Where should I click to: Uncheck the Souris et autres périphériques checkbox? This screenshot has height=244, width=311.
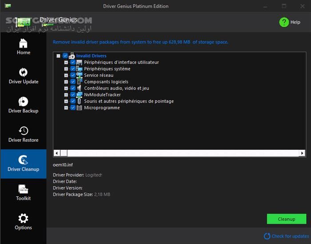coord(73,101)
